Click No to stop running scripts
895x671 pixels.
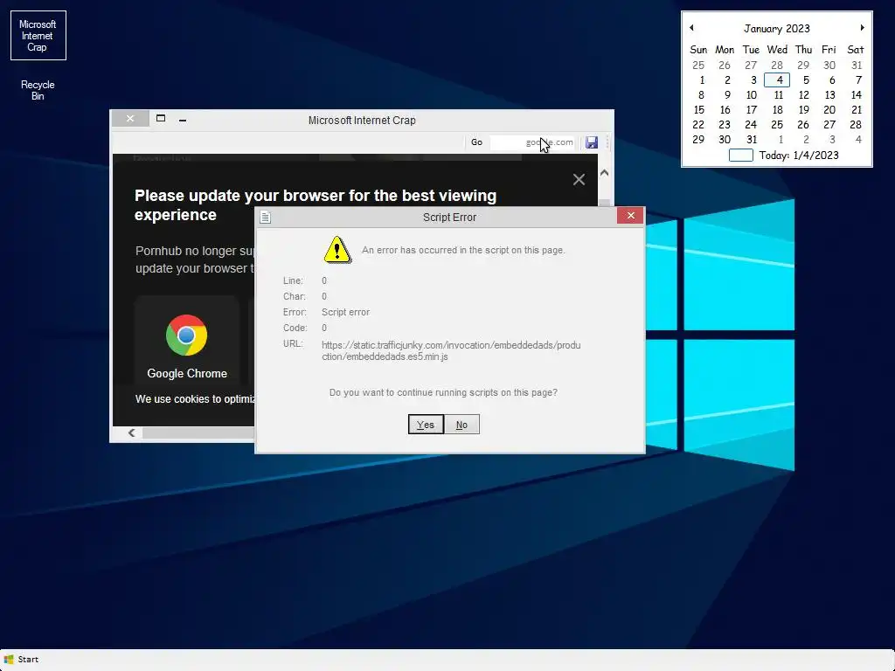click(461, 425)
